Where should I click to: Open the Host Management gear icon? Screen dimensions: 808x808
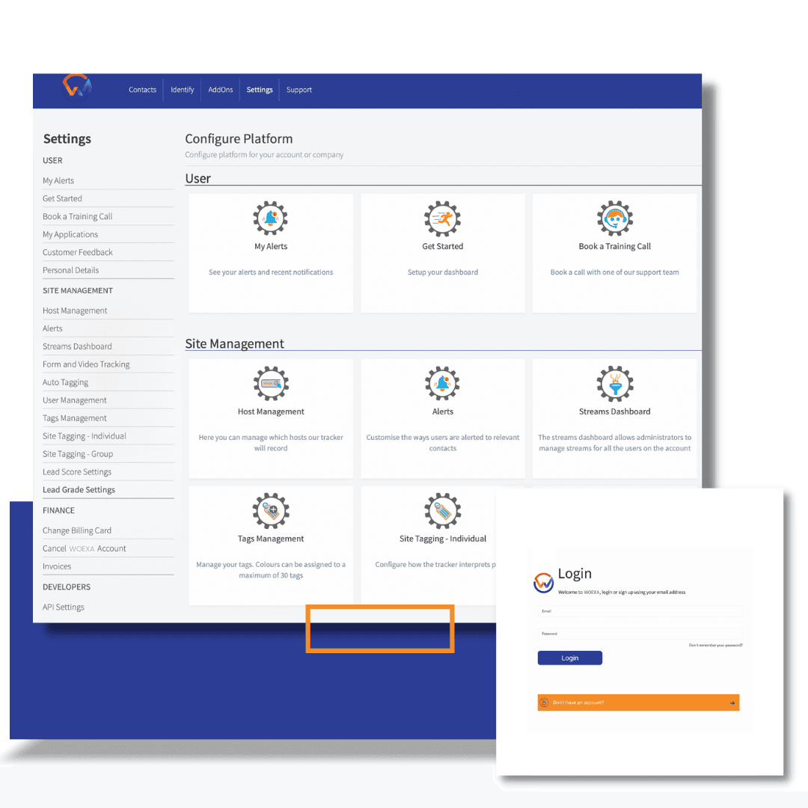[271, 384]
